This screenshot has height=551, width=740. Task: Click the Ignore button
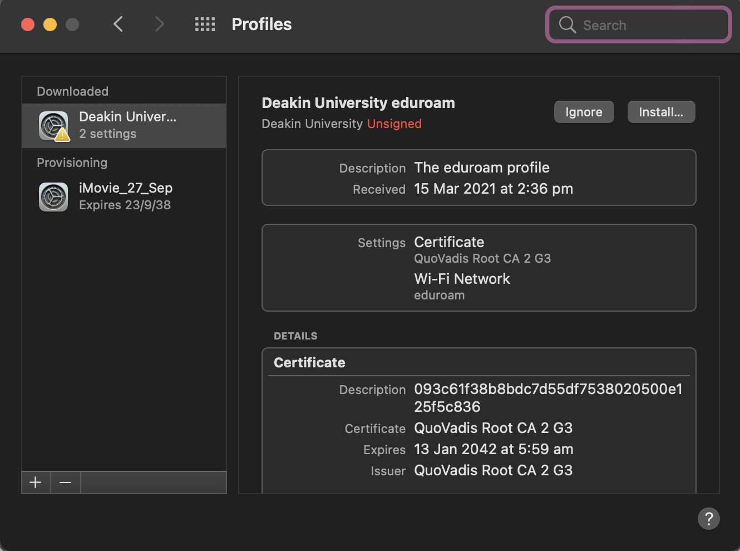[584, 112]
